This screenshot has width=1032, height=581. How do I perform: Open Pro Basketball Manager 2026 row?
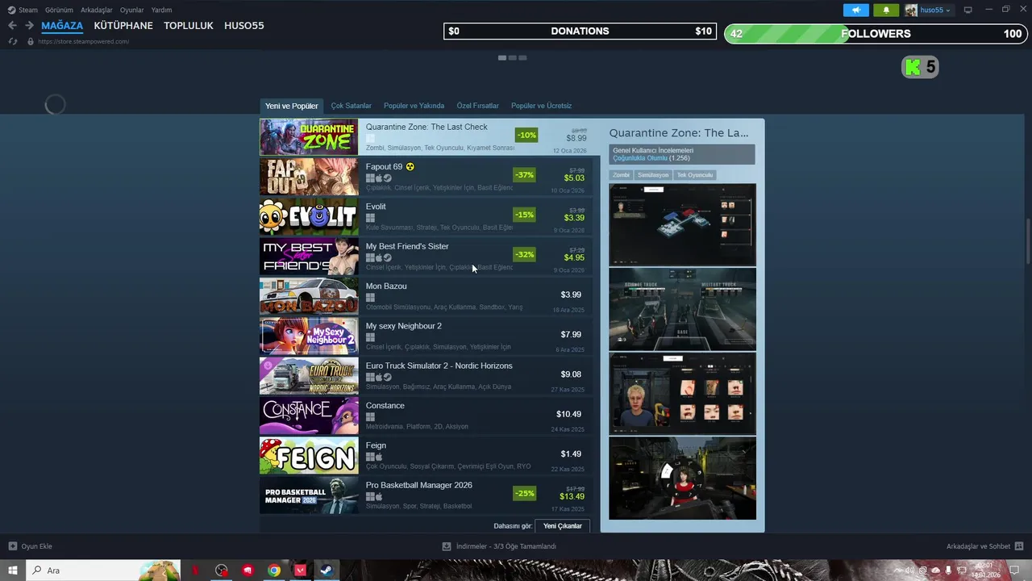[426, 495]
